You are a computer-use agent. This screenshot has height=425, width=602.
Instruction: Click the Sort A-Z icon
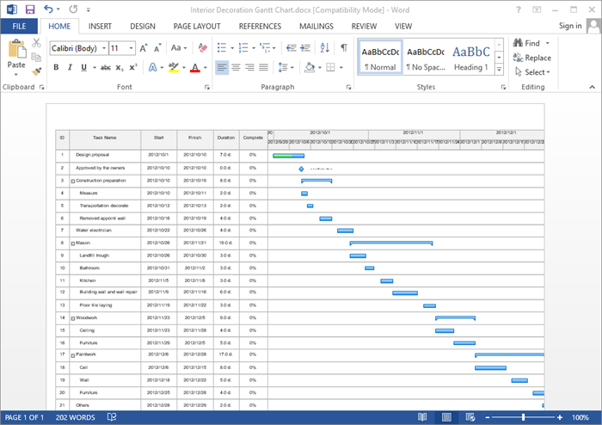pyautogui.click(x=325, y=47)
